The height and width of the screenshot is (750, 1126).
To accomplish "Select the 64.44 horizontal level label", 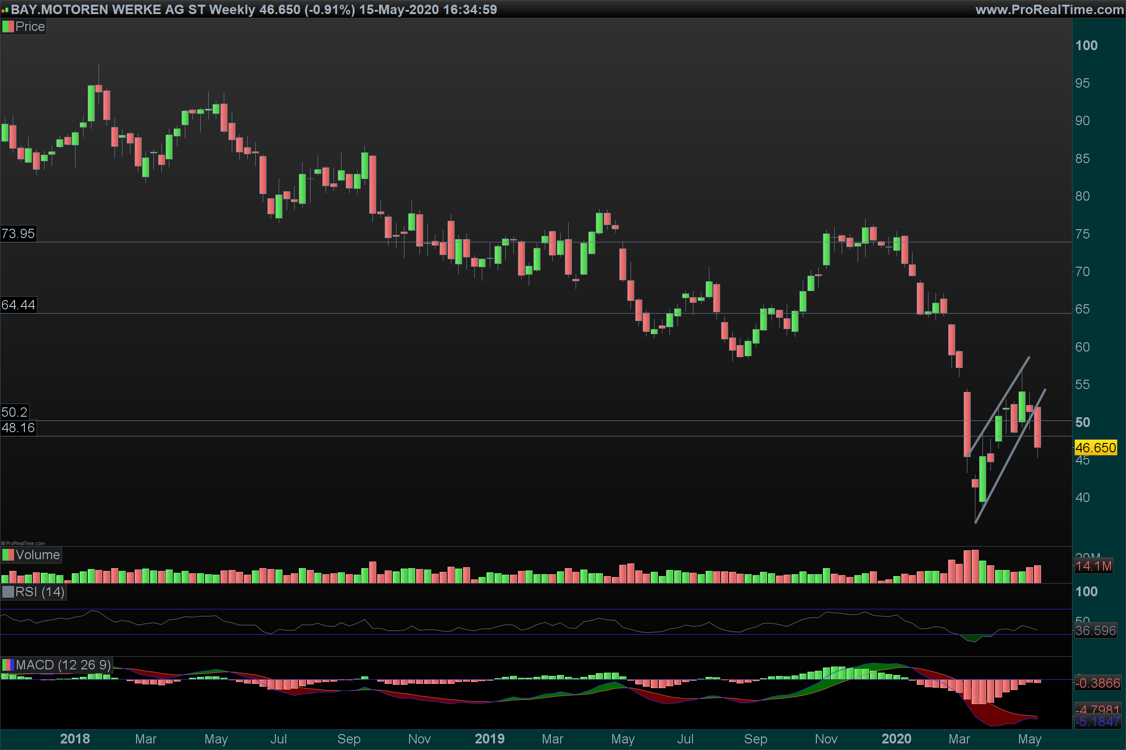I will click(18, 305).
